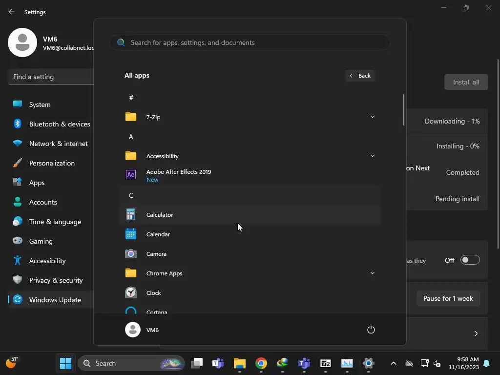Click the VM6 profile avatar in Settings
Viewport: 500px width, 375px height.
(22, 42)
